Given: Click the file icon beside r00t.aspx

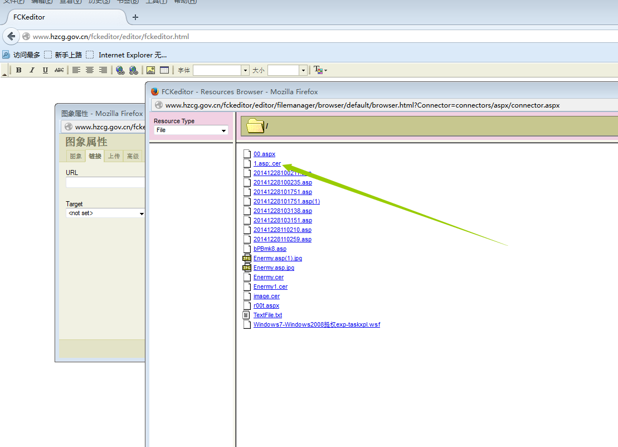Looking at the screenshot, I should 247,305.
